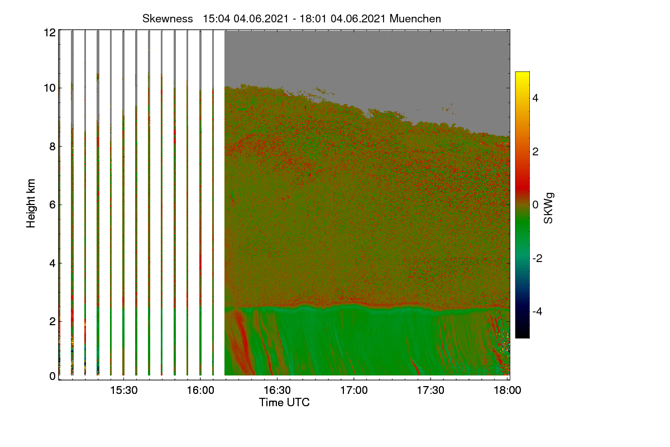Click the 15:30 time axis label
The image size is (670, 447).
[x=123, y=390]
